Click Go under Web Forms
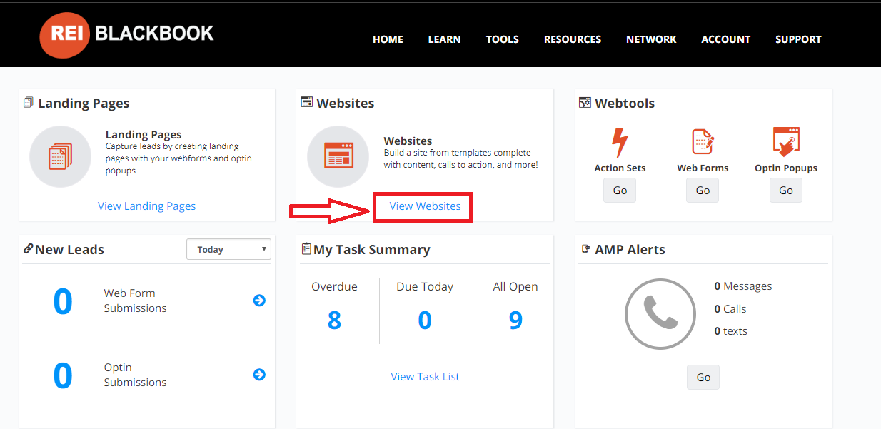Screen dimensions: 881x429 703,191
